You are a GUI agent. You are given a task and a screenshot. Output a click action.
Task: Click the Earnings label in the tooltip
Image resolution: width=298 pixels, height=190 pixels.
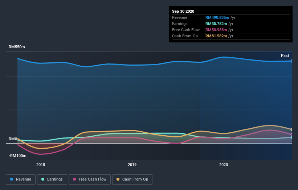click(x=180, y=24)
